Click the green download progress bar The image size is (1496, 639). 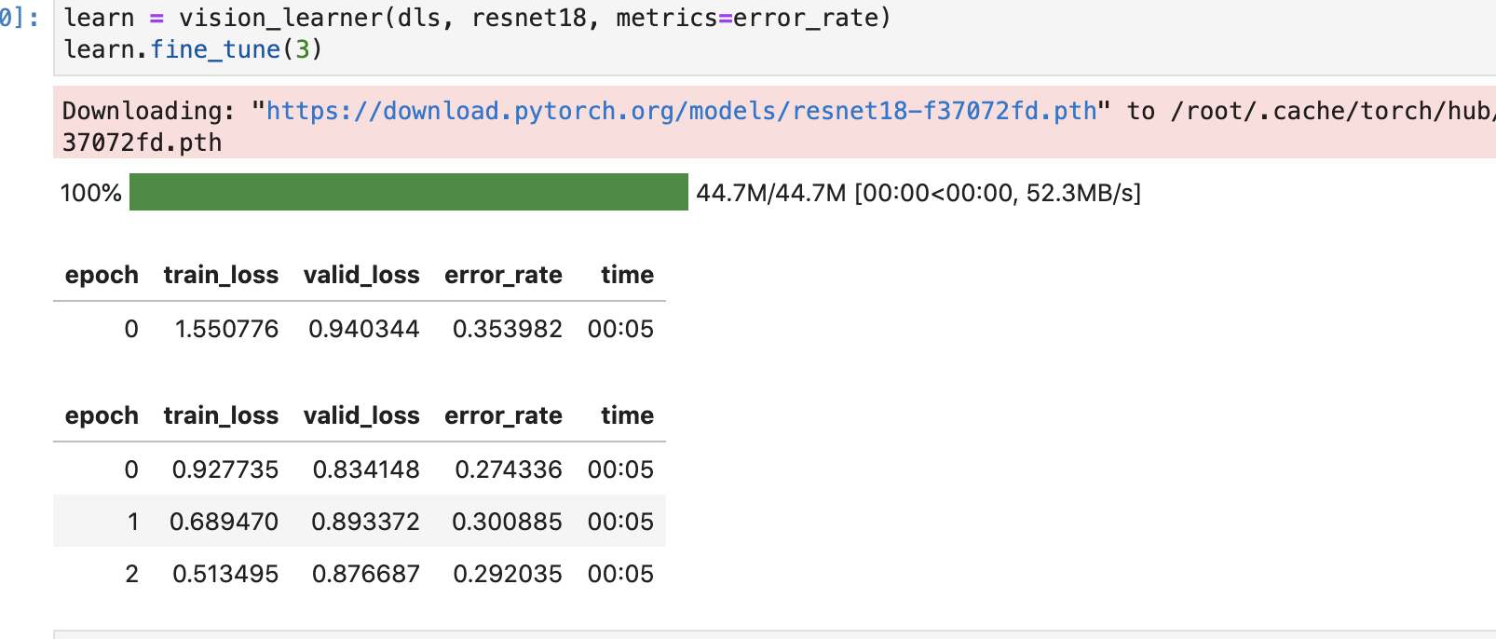click(x=408, y=192)
